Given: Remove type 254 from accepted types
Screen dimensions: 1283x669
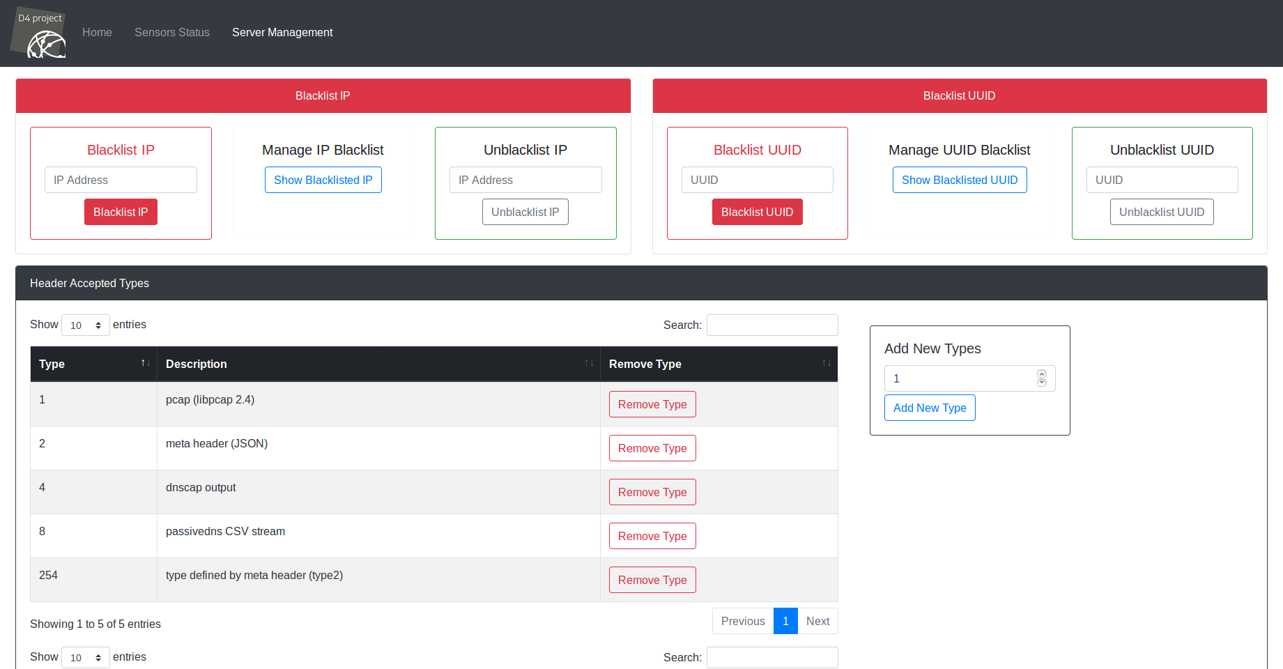Looking at the screenshot, I should (x=652, y=580).
